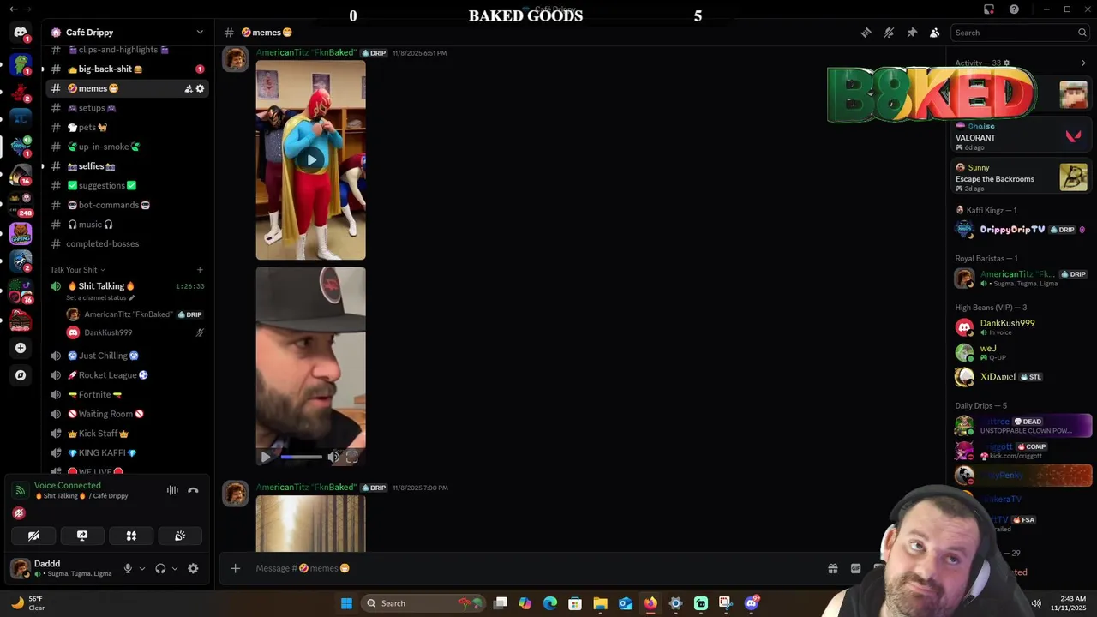Open the soundboard button
The width and height of the screenshot is (1097, 617).
[180, 536]
